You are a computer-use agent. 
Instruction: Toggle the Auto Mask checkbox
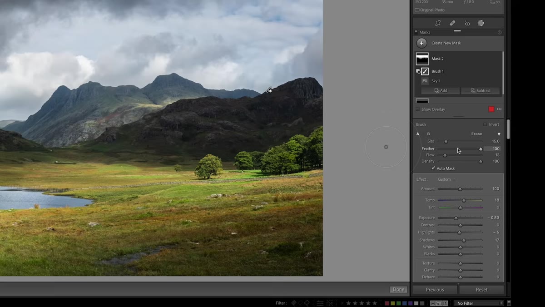(x=433, y=168)
